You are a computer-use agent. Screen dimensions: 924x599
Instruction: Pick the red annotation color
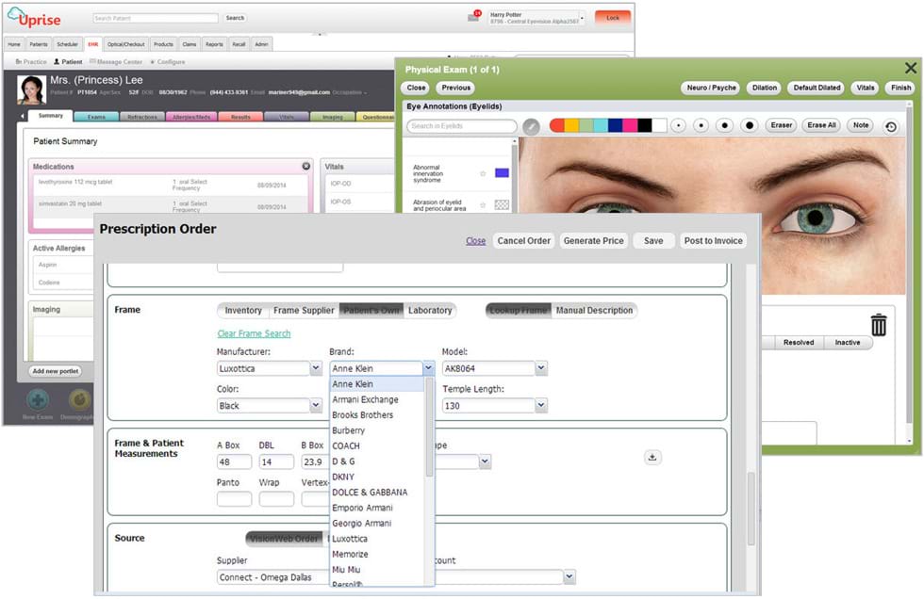(557, 125)
